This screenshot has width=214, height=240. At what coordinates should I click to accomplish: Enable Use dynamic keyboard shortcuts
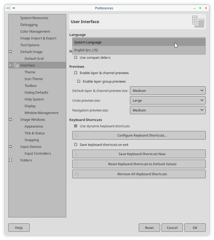coord(76,126)
